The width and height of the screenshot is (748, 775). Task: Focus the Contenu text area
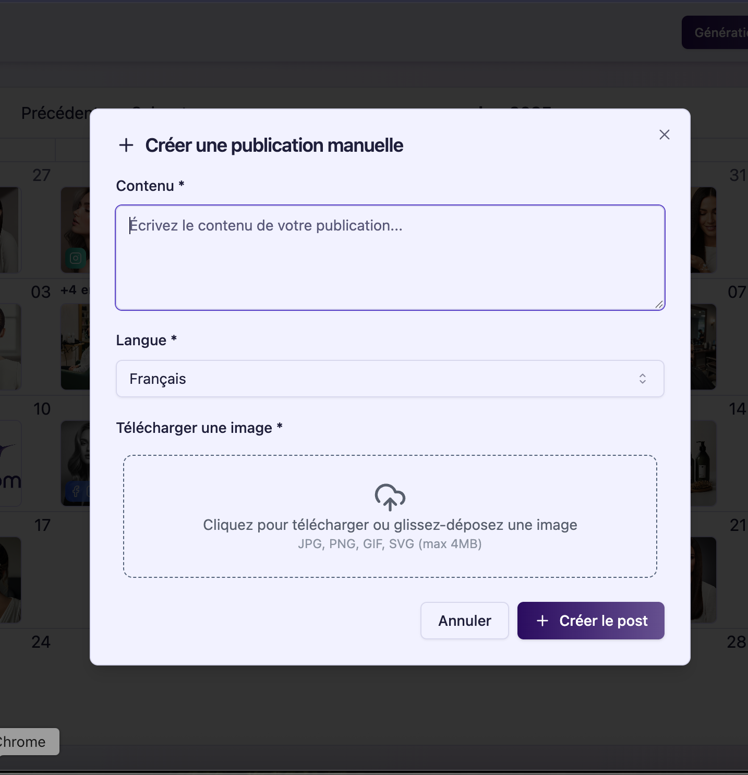(x=390, y=258)
